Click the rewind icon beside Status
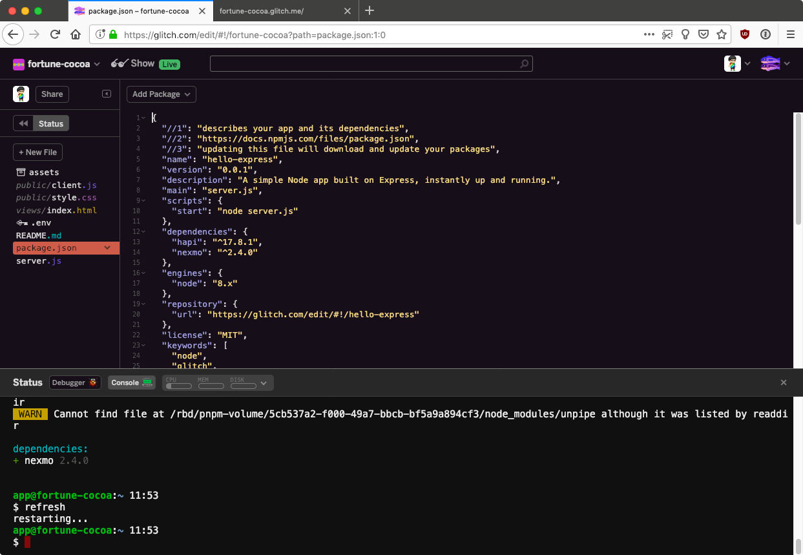The image size is (803, 555). 23,123
